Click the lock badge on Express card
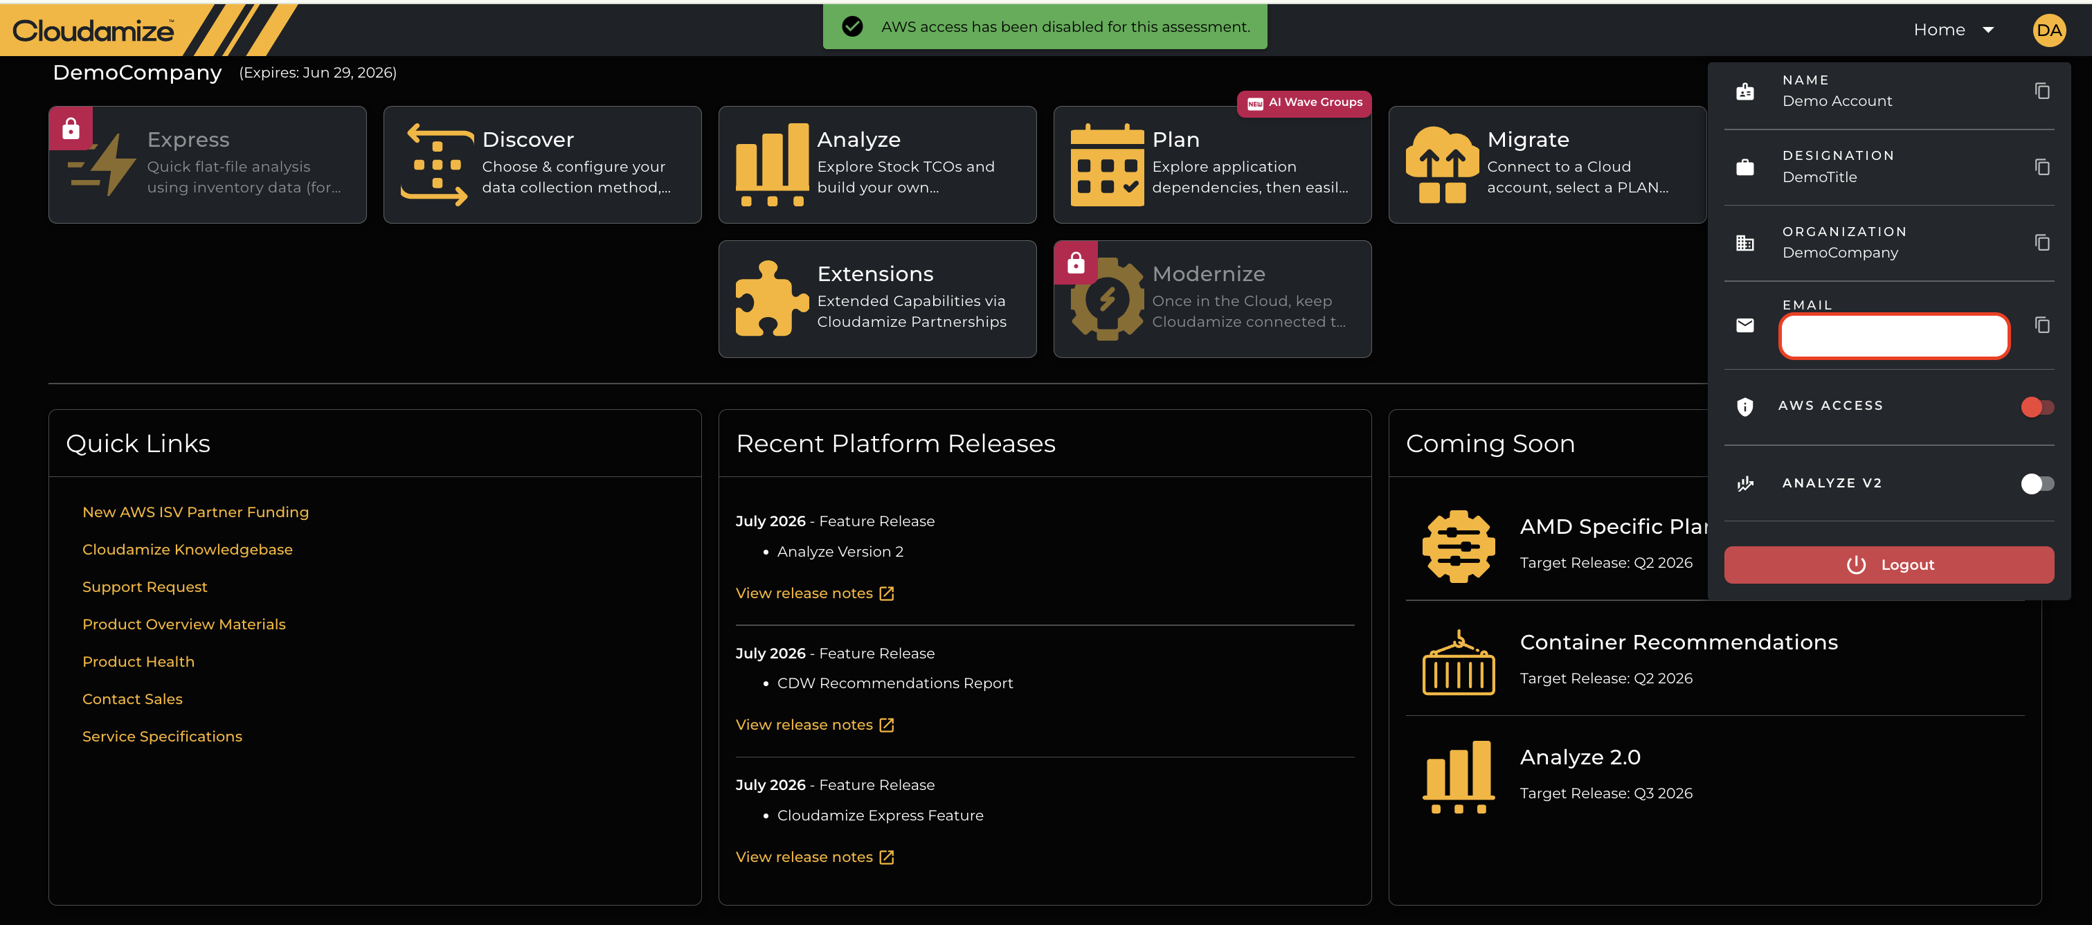This screenshot has height=925, width=2092. pyautogui.click(x=71, y=127)
